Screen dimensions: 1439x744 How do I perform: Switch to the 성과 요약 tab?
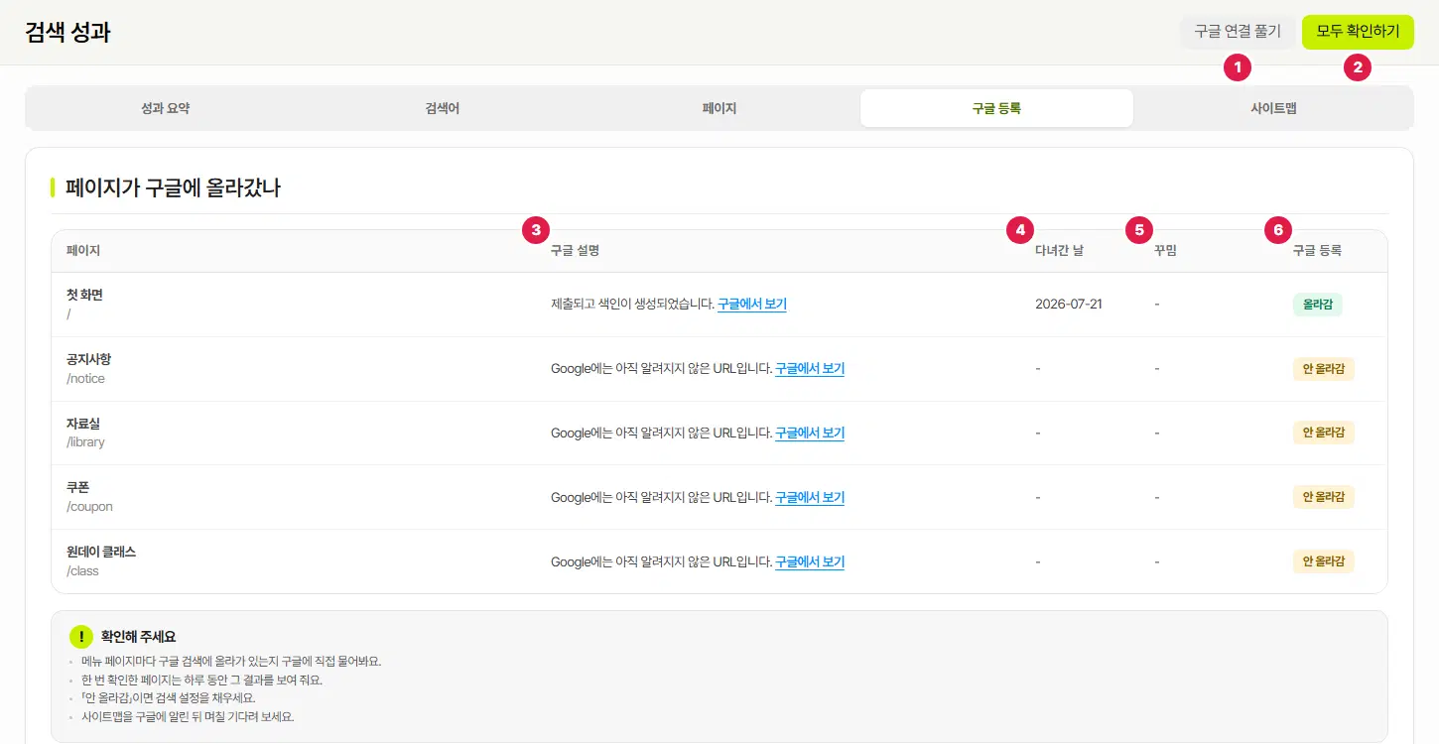point(166,108)
